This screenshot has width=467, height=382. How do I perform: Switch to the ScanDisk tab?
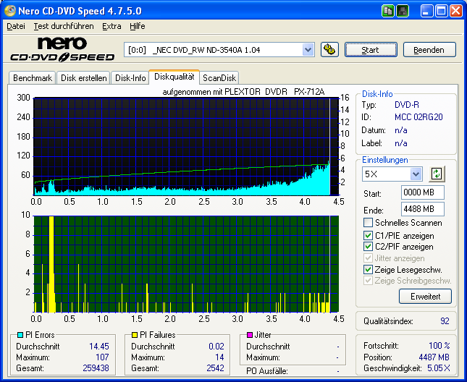click(219, 77)
